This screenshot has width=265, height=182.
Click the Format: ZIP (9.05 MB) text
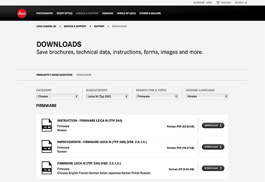(x=181, y=169)
